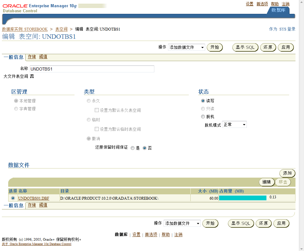This screenshot has width=304, height=251.
Task: Click the 占用量 usage bar for UNDOTBS01.DBF
Action: click(x=242, y=198)
